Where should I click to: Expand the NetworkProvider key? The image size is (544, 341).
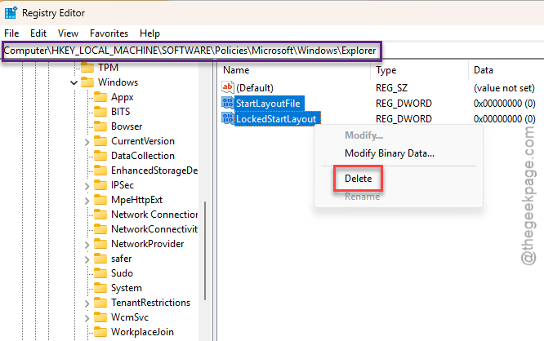(87, 245)
